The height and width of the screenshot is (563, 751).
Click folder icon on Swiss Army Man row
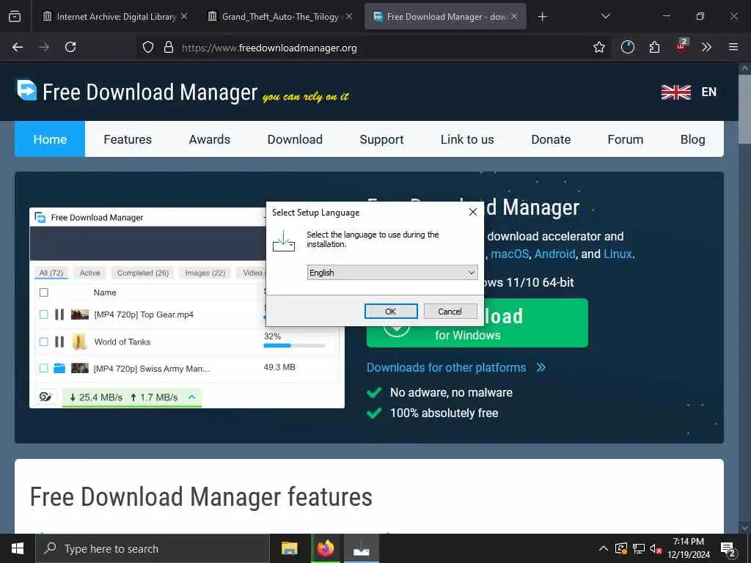click(x=59, y=368)
